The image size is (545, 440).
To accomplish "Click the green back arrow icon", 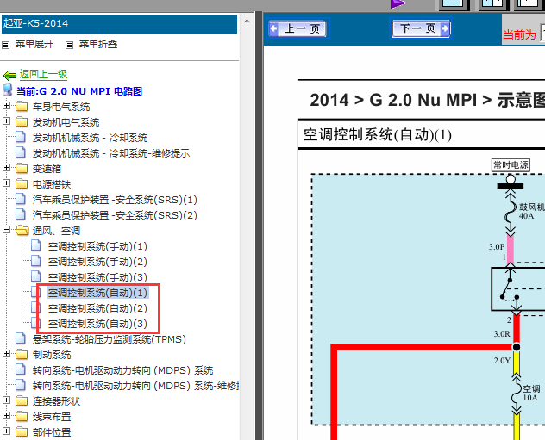I will click(x=9, y=75).
